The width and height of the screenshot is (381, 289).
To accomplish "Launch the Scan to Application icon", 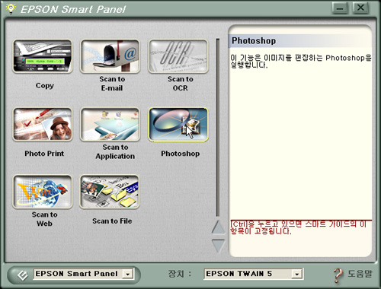I will click(x=110, y=124).
